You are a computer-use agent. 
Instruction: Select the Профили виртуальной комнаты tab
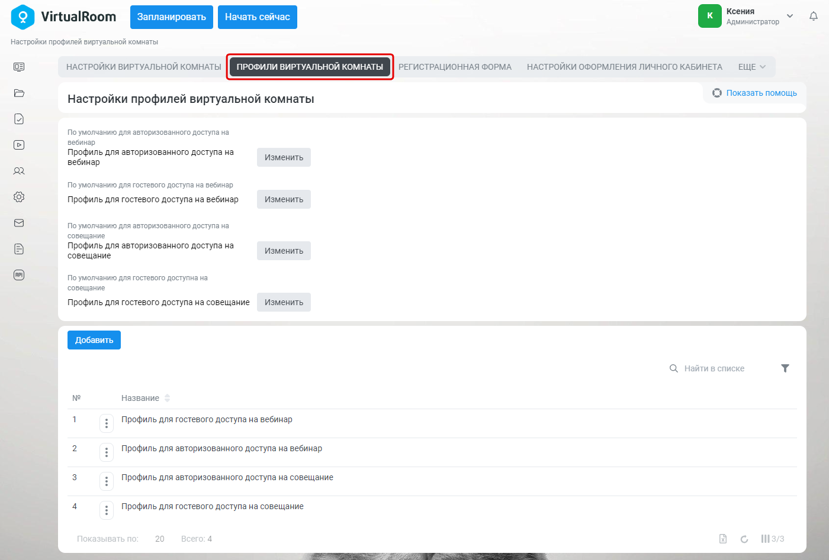[x=310, y=67]
